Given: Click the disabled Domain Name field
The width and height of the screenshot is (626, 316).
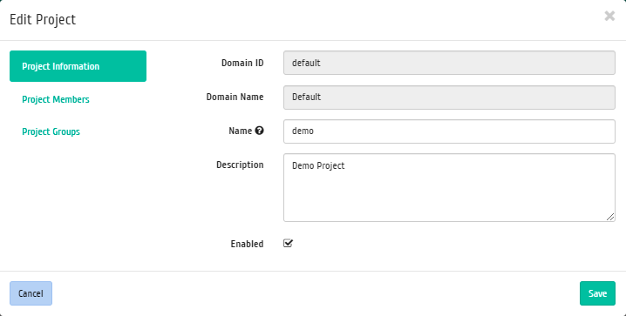Looking at the screenshot, I should click(449, 97).
